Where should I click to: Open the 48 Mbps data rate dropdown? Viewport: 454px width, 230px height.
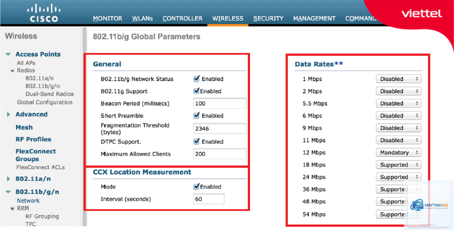[x=398, y=201]
